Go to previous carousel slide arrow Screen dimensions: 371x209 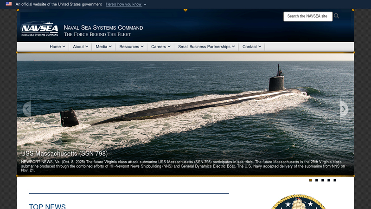(x=27, y=109)
